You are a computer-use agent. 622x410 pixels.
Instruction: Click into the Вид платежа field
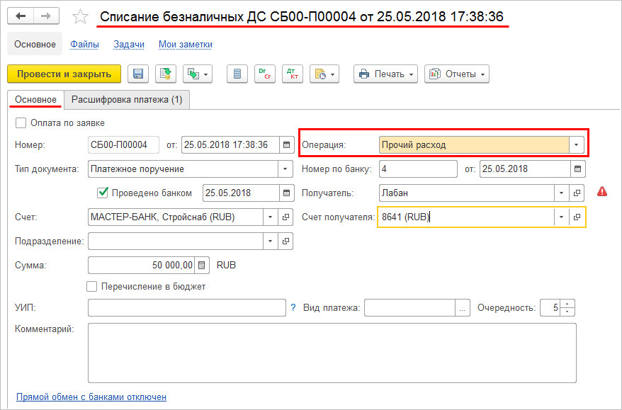coord(409,308)
